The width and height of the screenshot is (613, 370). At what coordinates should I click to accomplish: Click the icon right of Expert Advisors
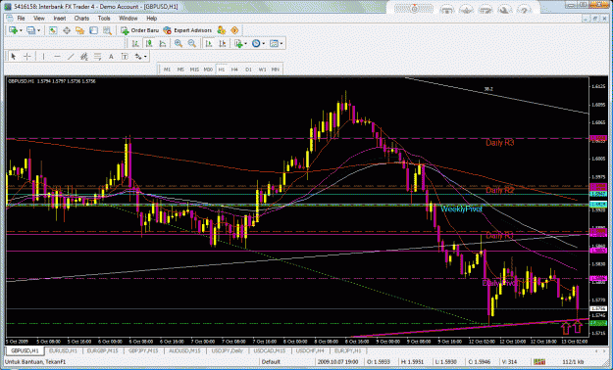point(222,30)
